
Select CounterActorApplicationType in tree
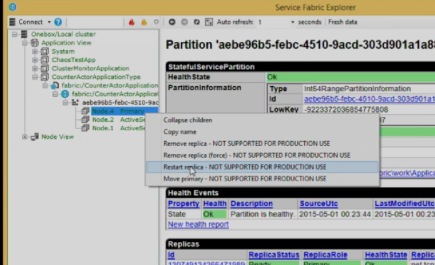(96, 77)
